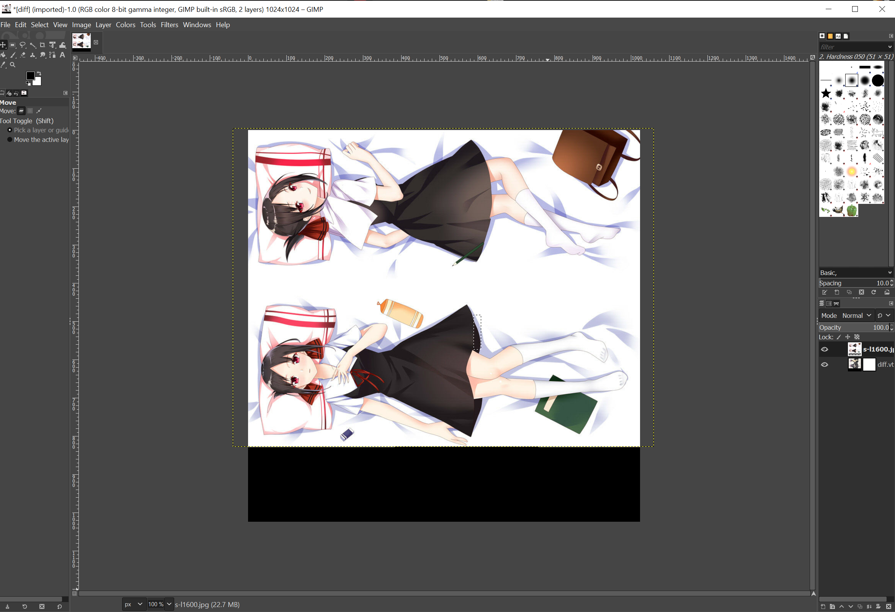Select the Free Select lasso tool

23,45
